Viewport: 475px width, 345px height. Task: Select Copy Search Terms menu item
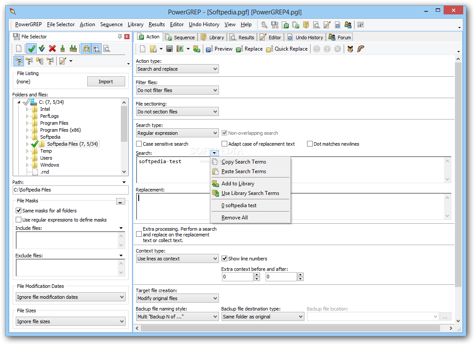pos(250,162)
